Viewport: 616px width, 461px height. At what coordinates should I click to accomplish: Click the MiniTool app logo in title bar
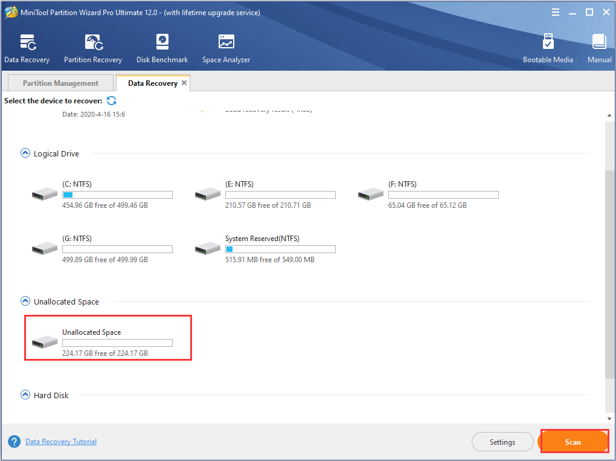(11, 13)
